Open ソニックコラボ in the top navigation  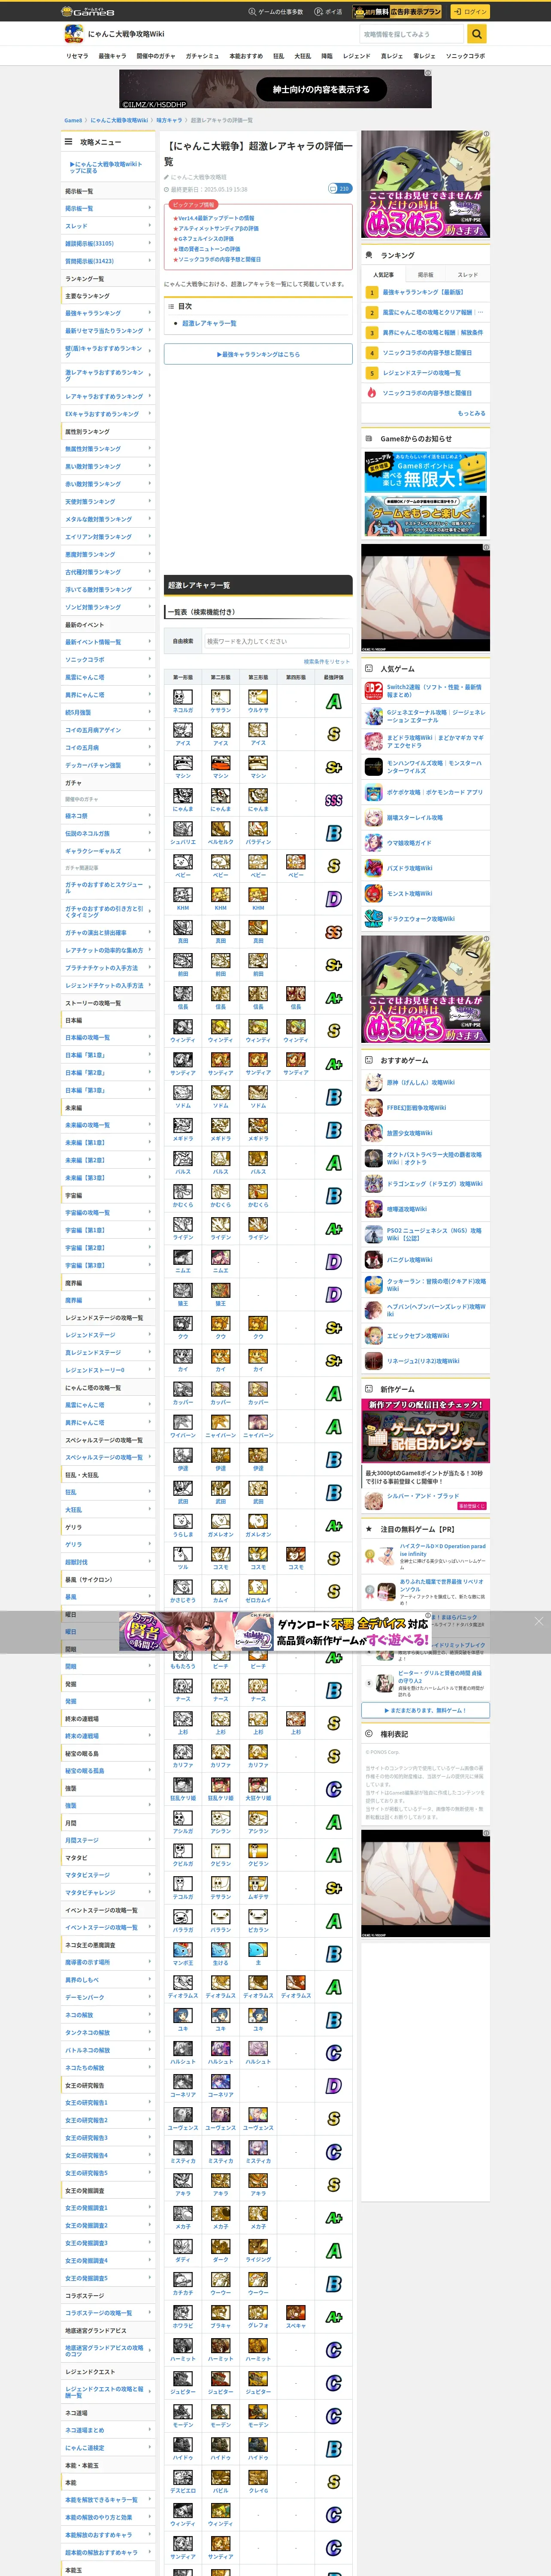465,56
